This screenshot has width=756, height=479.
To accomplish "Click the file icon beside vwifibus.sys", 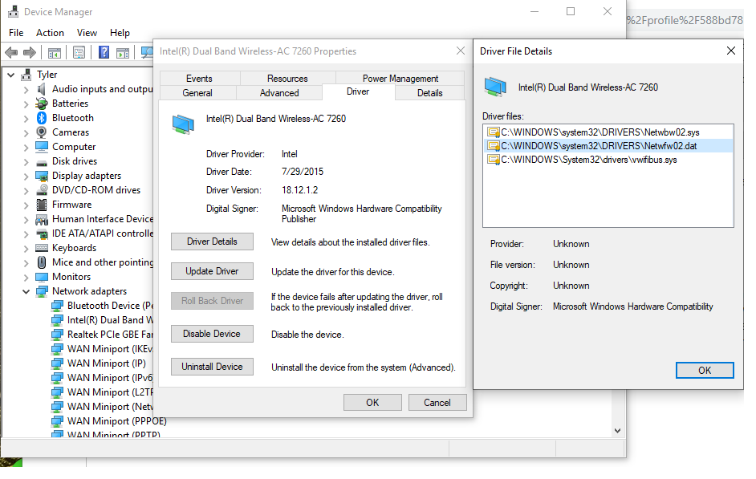I will coord(494,160).
